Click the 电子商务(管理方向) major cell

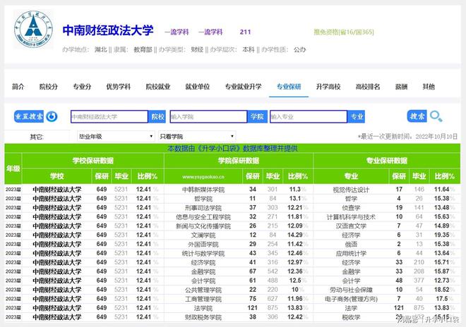click(x=351, y=299)
